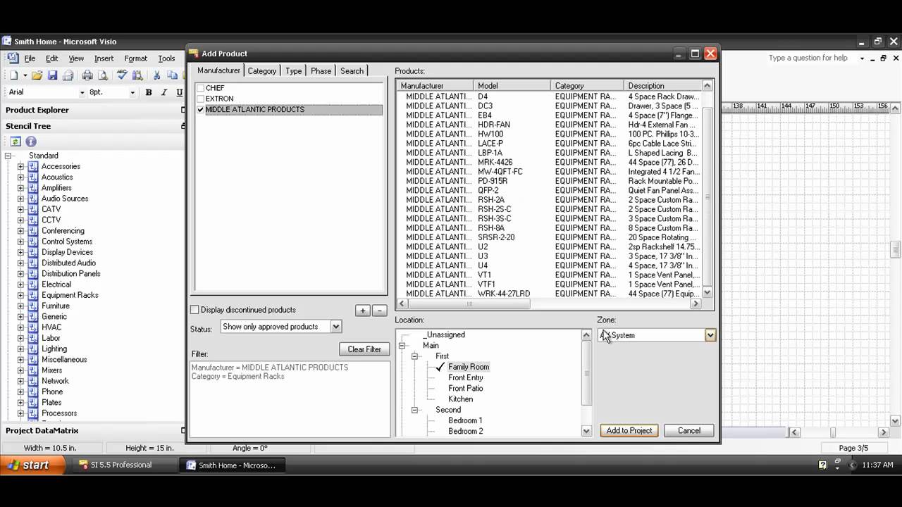The image size is (902, 507).
Task: Click the Open folder icon in Visio toolbar
Action: 37,75
